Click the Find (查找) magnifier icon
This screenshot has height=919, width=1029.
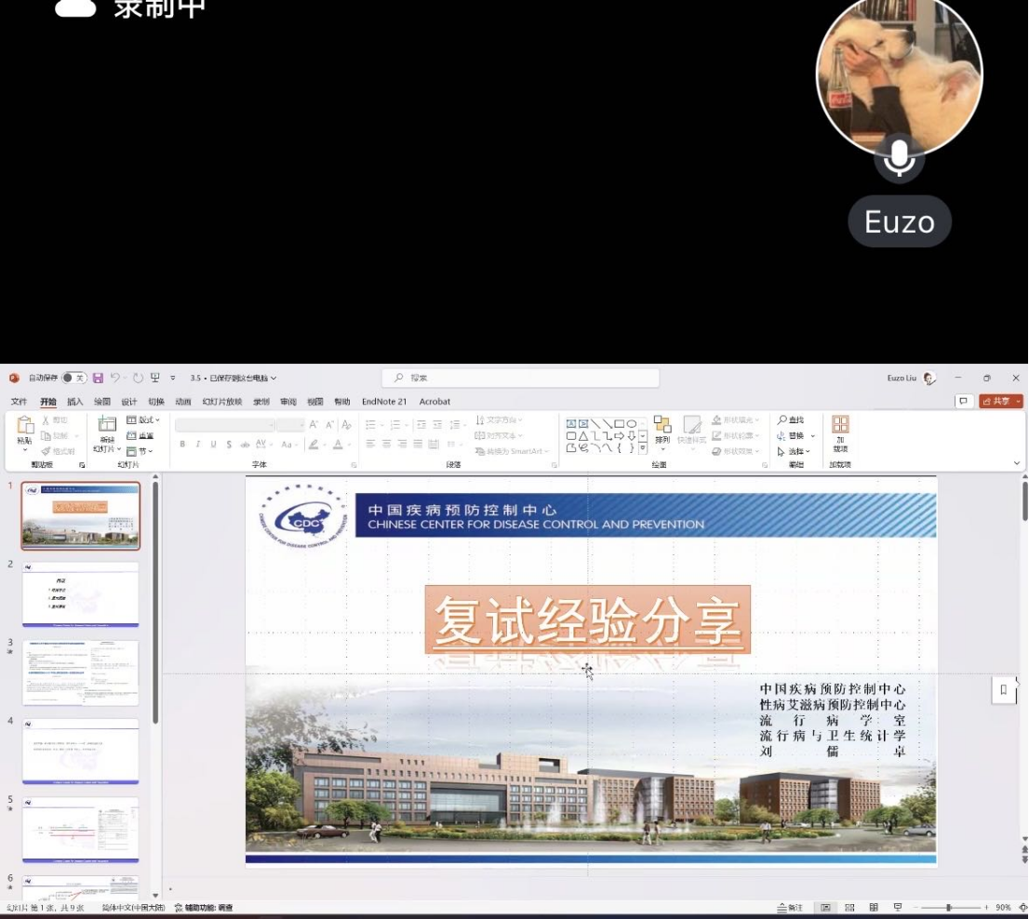click(x=782, y=420)
